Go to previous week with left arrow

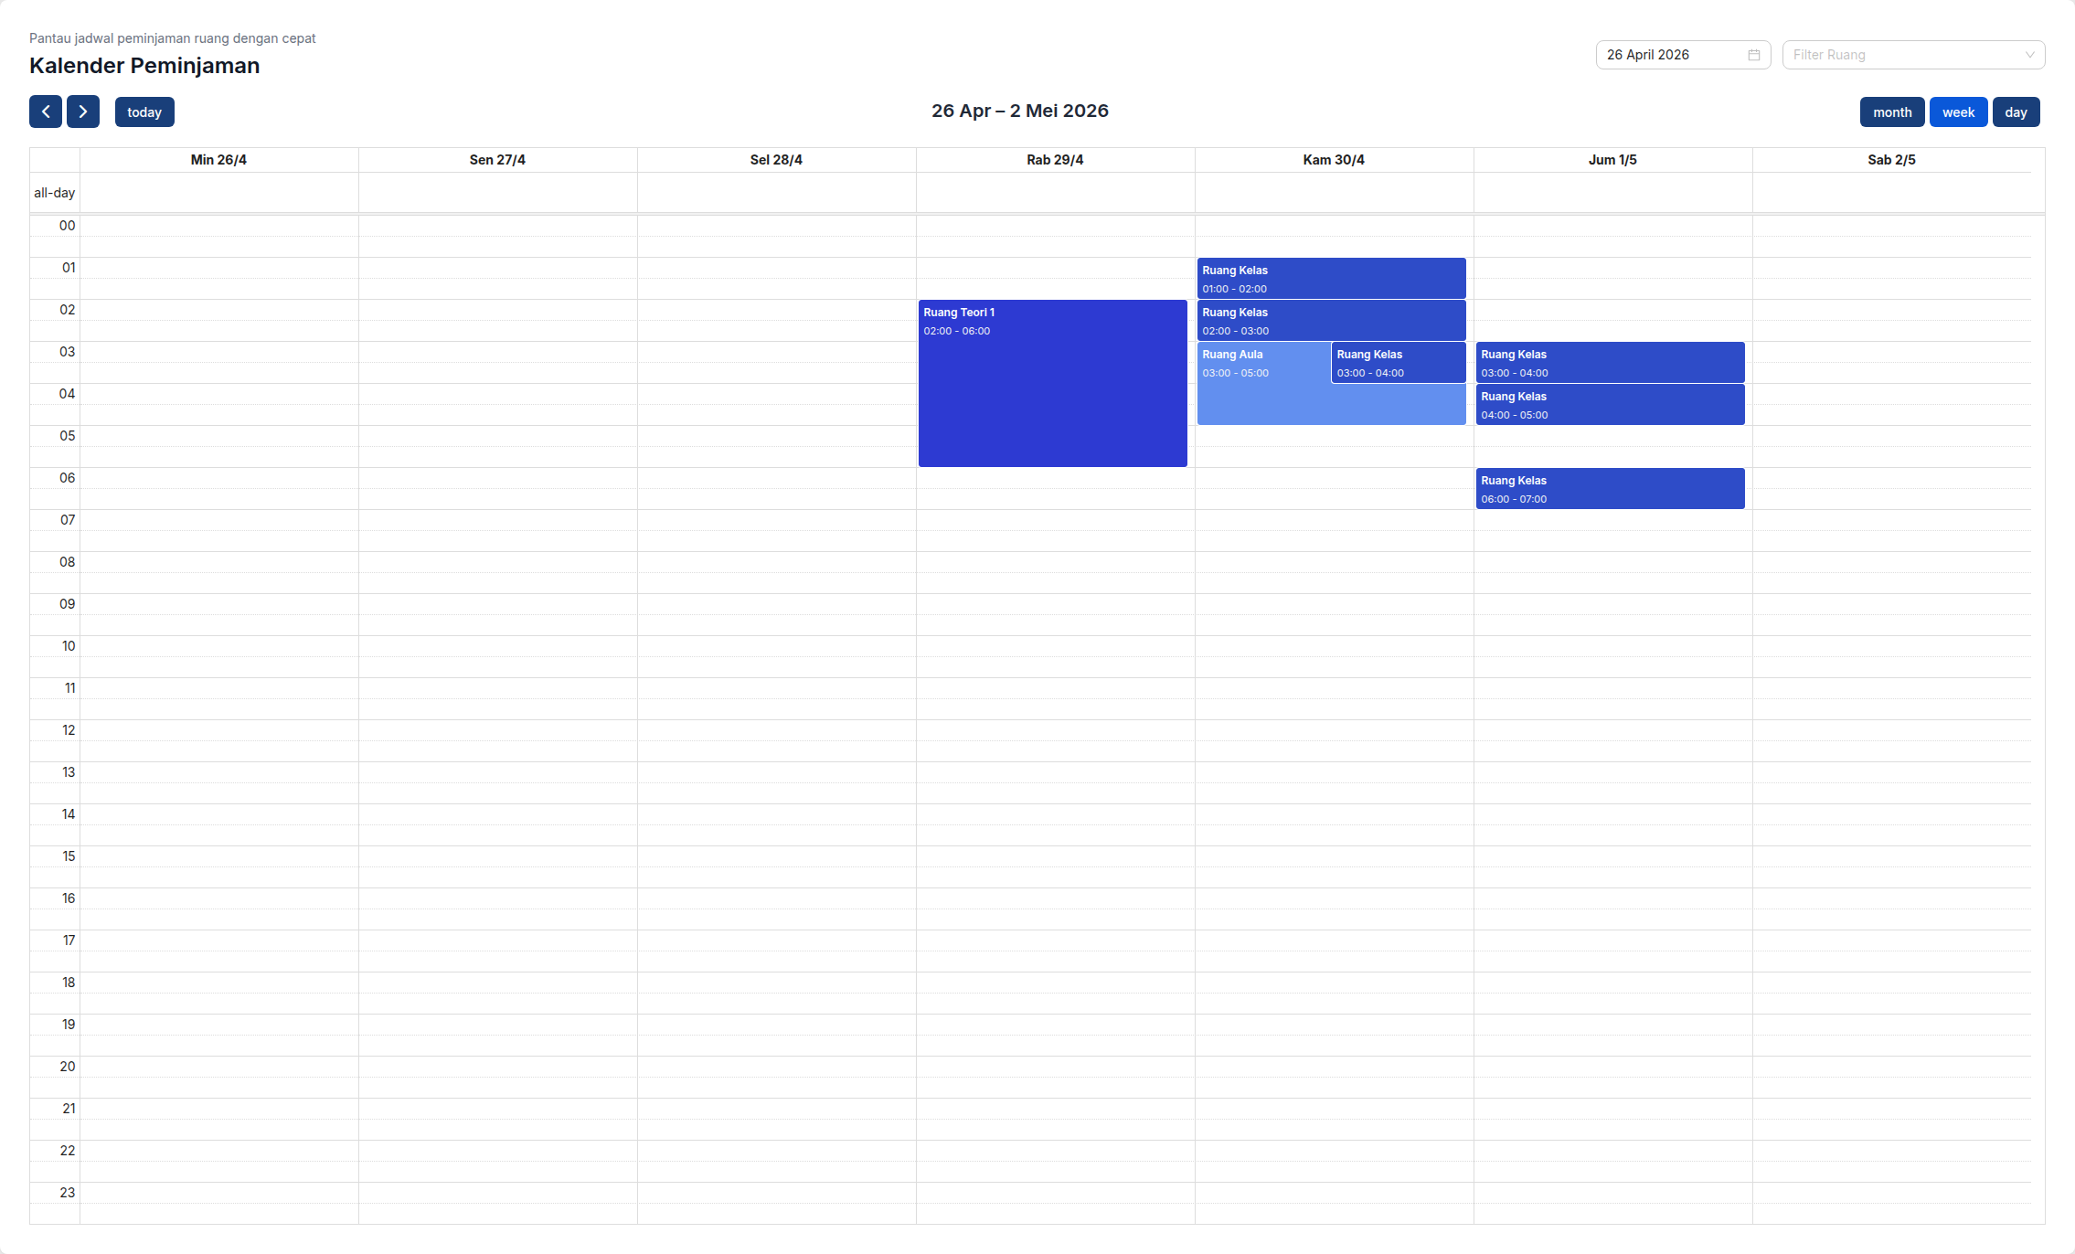tap(46, 112)
